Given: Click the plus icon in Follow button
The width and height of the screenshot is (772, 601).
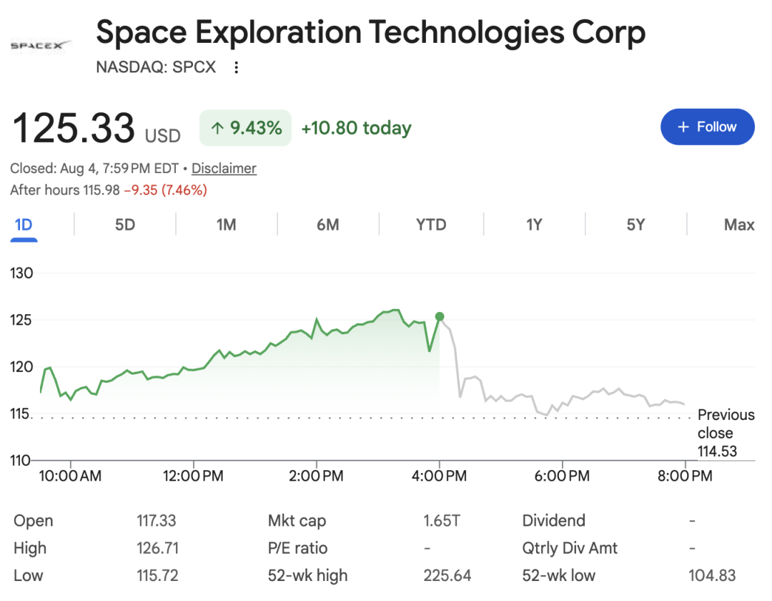Looking at the screenshot, I should [x=683, y=127].
